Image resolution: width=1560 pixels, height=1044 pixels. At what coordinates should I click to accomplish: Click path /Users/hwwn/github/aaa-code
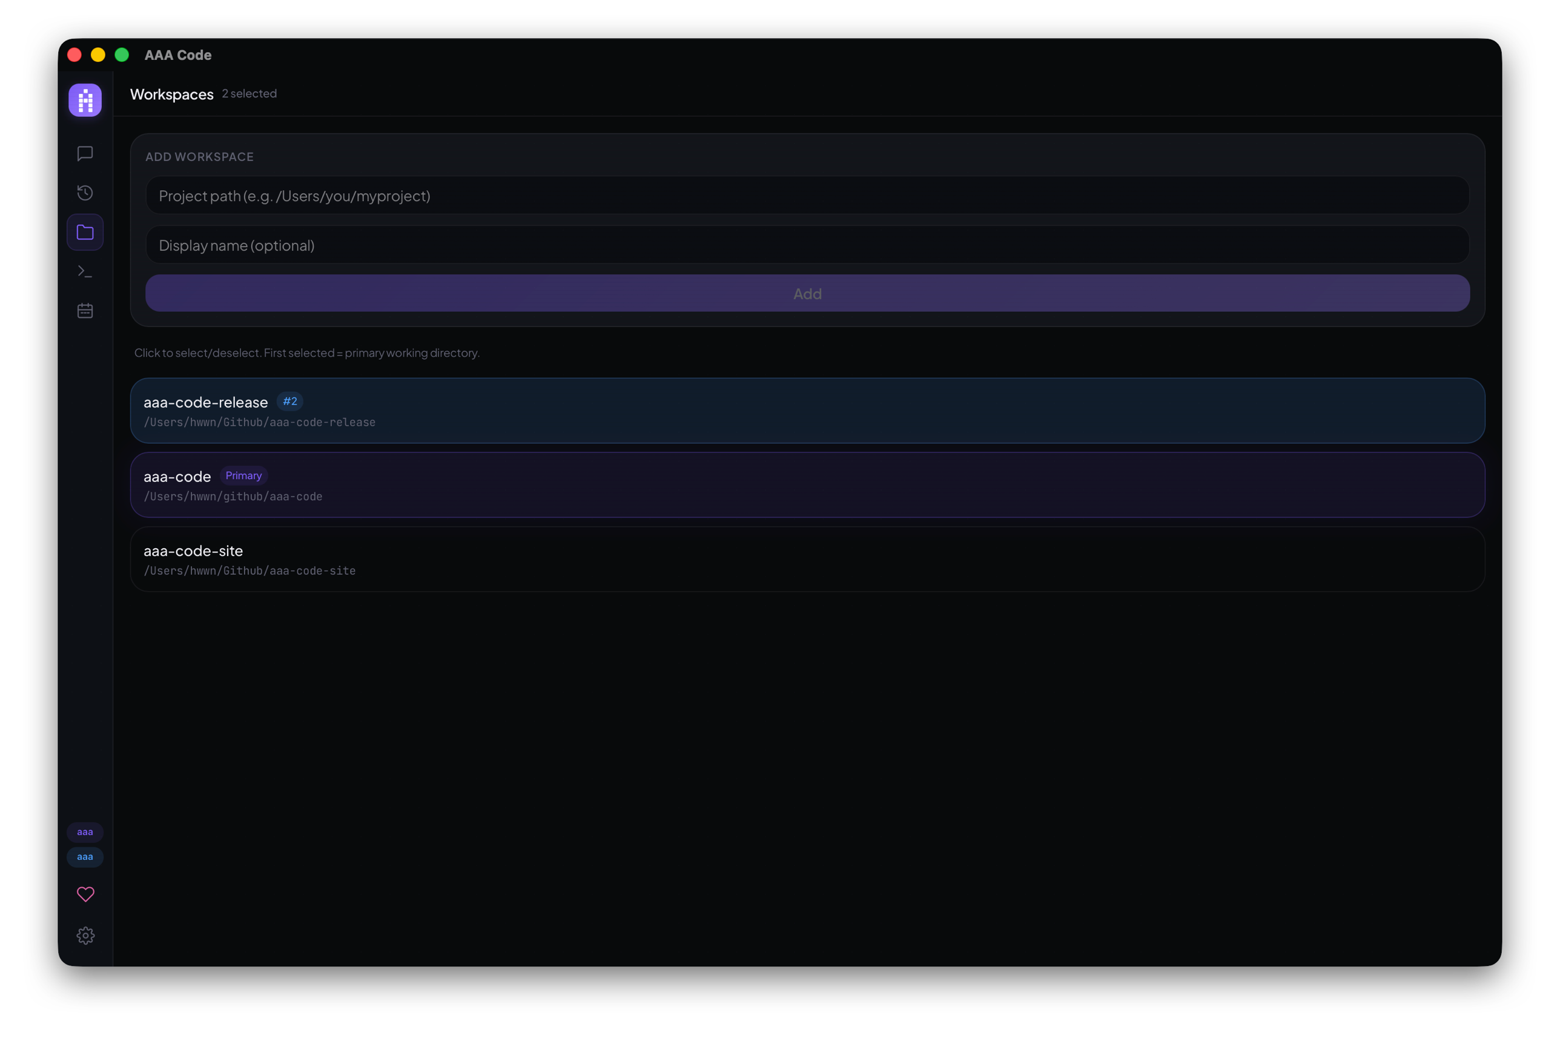click(233, 497)
